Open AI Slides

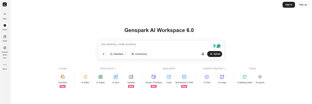[85, 79]
